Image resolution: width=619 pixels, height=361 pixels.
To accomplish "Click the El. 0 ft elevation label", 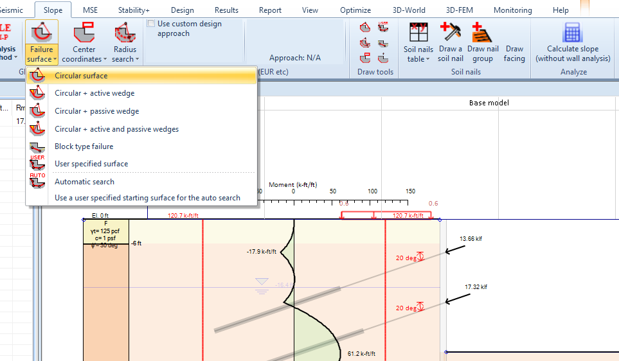I will [x=100, y=215].
